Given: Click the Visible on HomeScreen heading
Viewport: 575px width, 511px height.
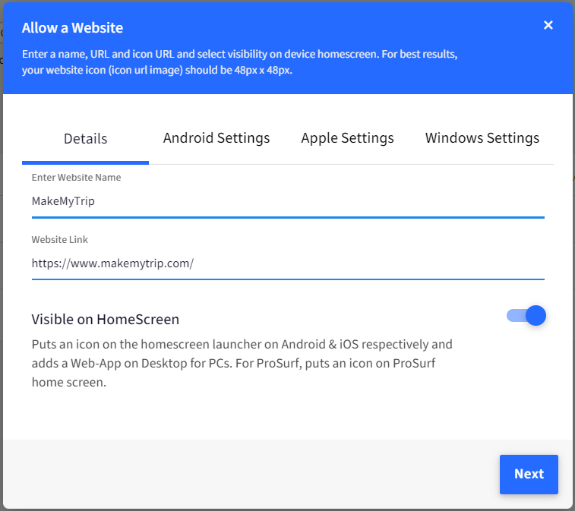Looking at the screenshot, I should (x=106, y=320).
